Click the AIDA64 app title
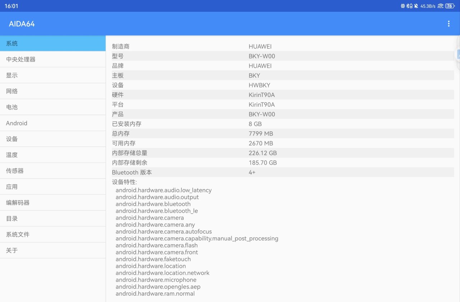Viewport: 460px width, 302px height. coord(22,24)
